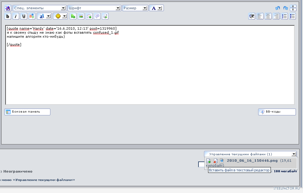Open the BB-коды help button
Viewport: 303px width, 193px height.
277,112
